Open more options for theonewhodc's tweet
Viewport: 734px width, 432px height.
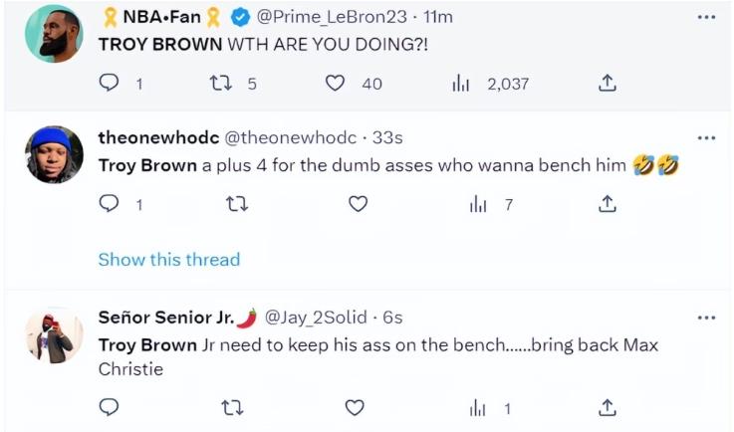click(x=706, y=137)
